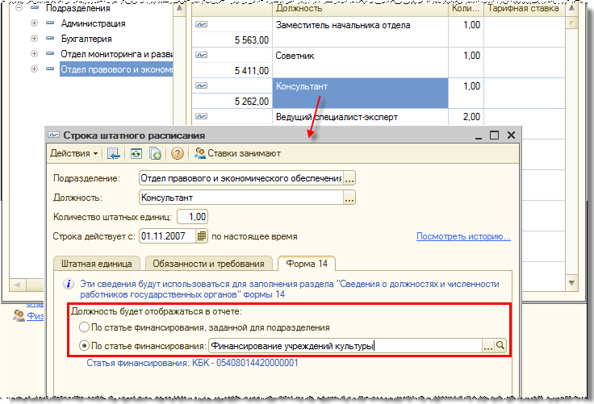Click magnifier icon beside financing article field
Screen dimensions: 594x404
[x=501, y=346]
